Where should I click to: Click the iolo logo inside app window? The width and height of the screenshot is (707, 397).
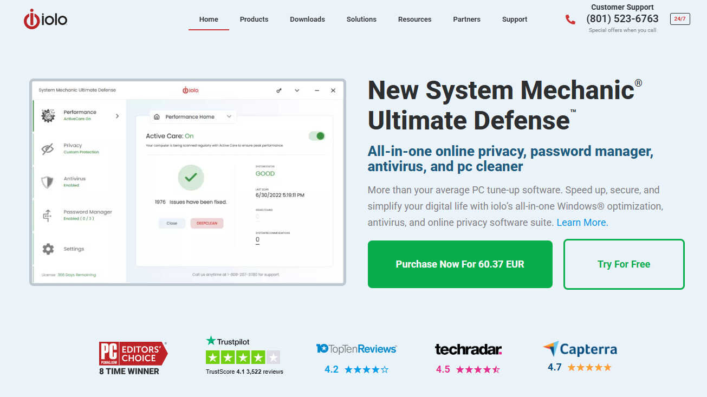click(190, 90)
